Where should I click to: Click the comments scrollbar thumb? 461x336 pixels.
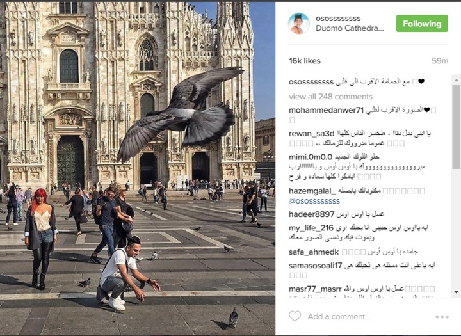[x=456, y=127]
